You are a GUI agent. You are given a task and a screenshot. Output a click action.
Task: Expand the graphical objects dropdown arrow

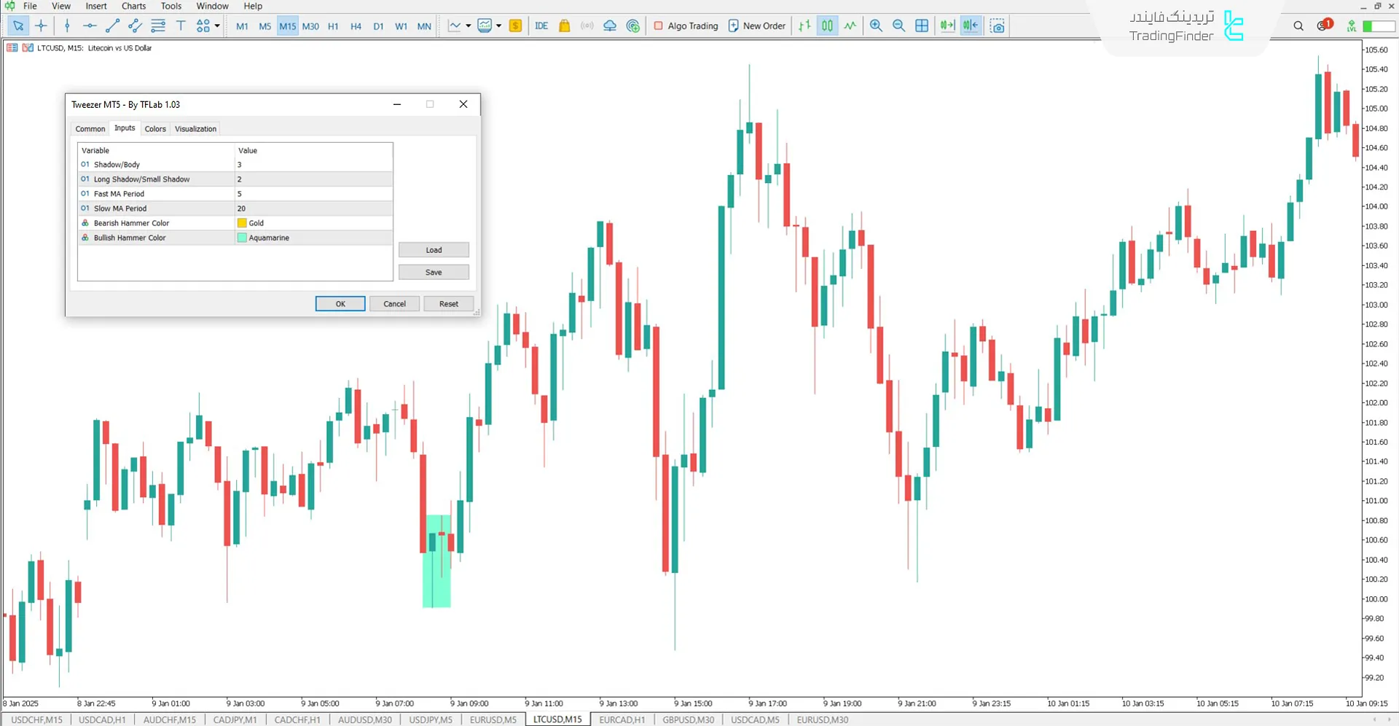pos(217,26)
